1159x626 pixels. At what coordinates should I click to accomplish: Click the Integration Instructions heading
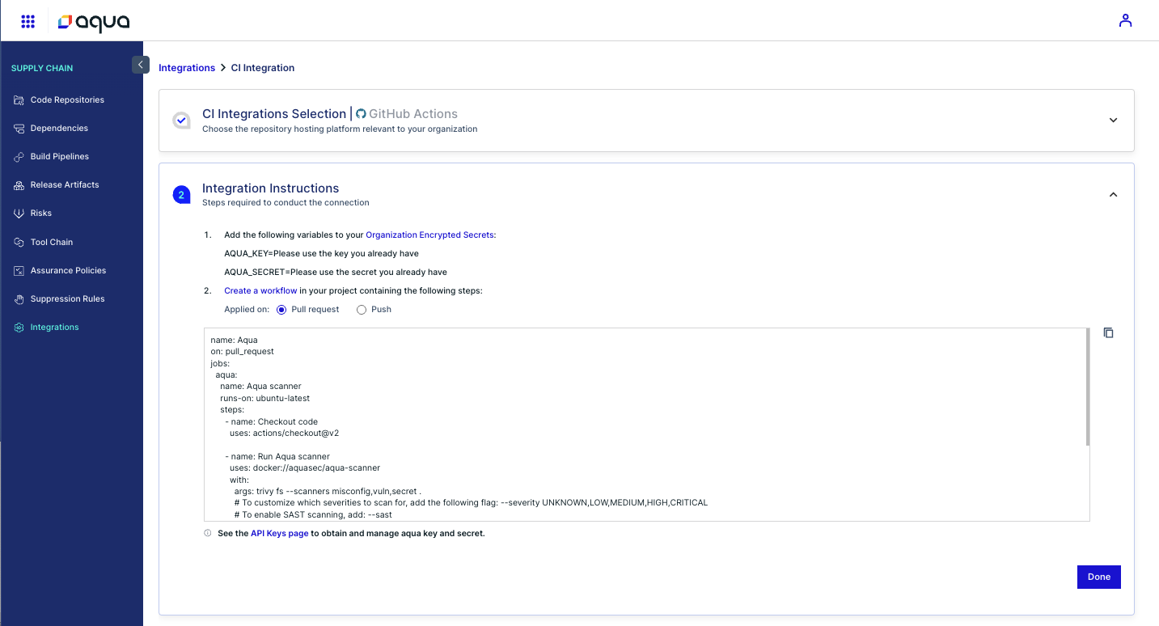coord(271,188)
